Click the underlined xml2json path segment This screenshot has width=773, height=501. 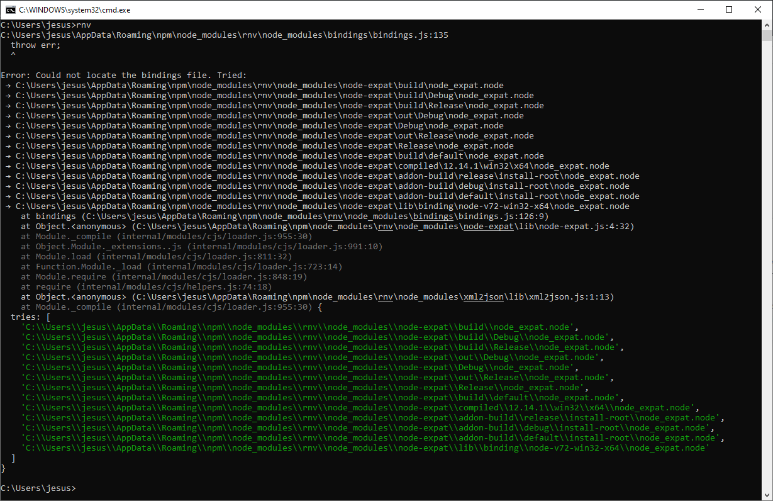(482, 296)
